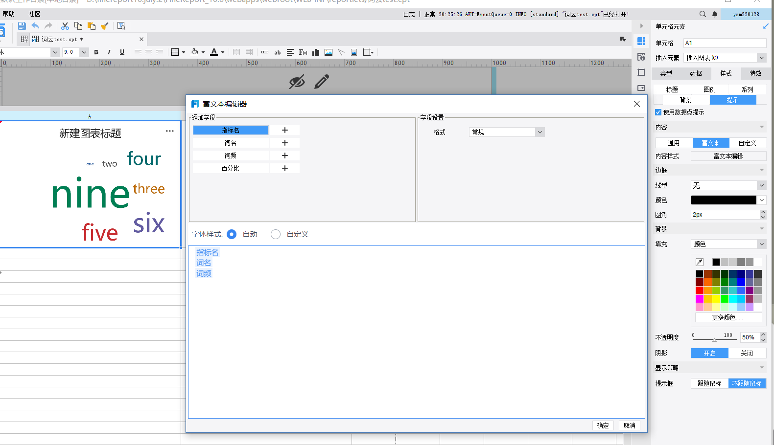This screenshot has width=774, height=445.
Task: Open the font size 9.0 dropdown
Action: click(84, 52)
